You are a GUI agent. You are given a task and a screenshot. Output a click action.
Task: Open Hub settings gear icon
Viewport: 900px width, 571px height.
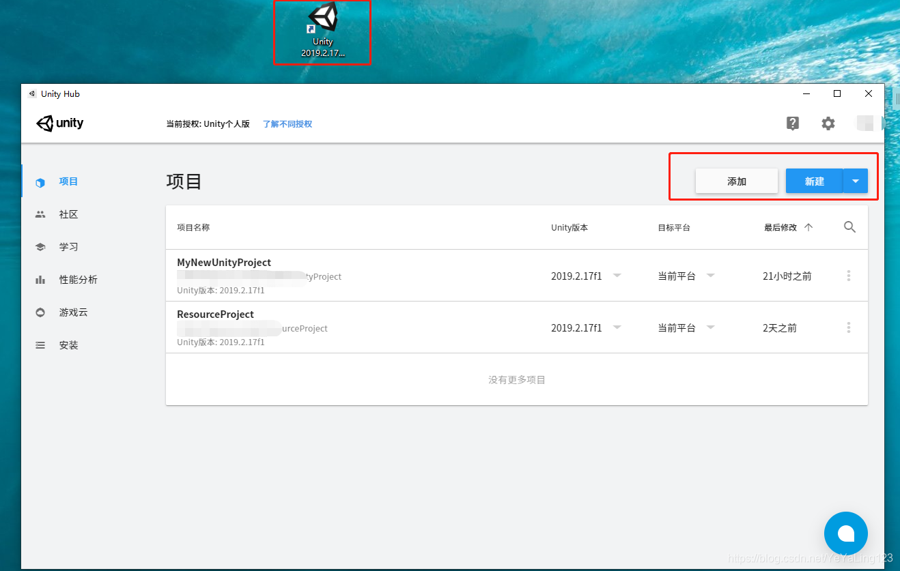tap(828, 123)
